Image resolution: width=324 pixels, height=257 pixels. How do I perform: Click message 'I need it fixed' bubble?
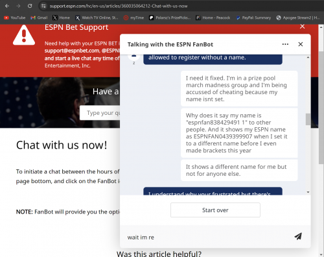pos(239,88)
